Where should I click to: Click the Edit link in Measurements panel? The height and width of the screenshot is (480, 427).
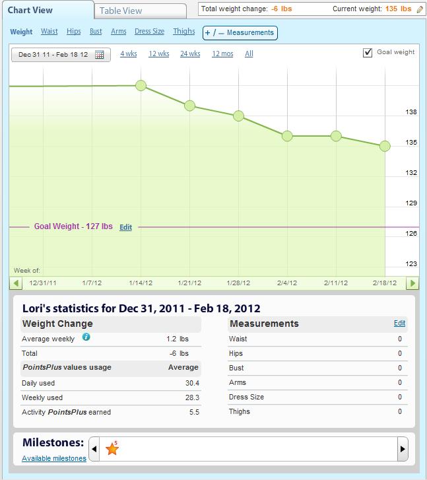(399, 324)
